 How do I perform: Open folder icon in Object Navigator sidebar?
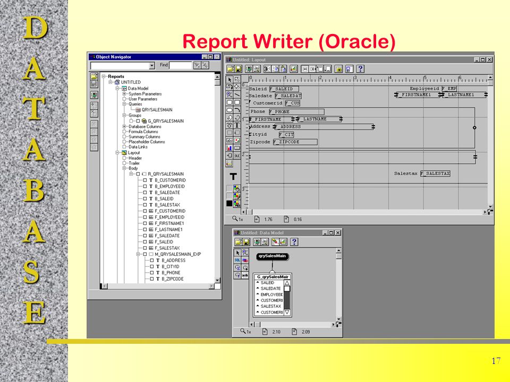94,76
